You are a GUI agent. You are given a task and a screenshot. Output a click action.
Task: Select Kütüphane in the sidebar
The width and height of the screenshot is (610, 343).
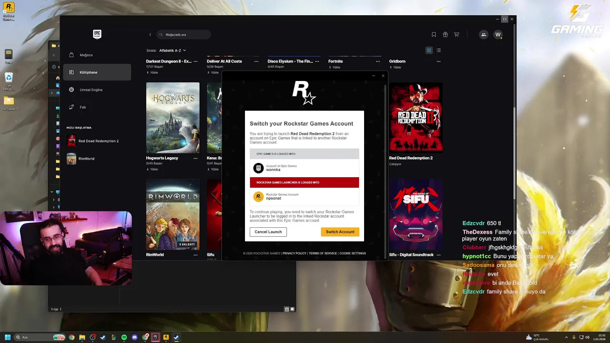pos(97,72)
